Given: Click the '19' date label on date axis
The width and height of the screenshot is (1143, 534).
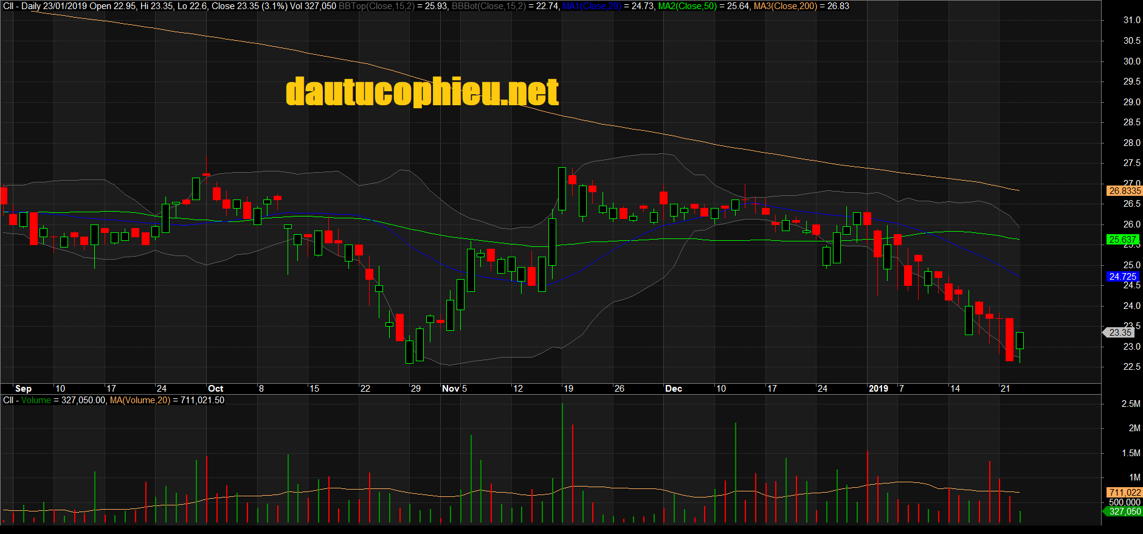Looking at the screenshot, I should coord(568,389).
